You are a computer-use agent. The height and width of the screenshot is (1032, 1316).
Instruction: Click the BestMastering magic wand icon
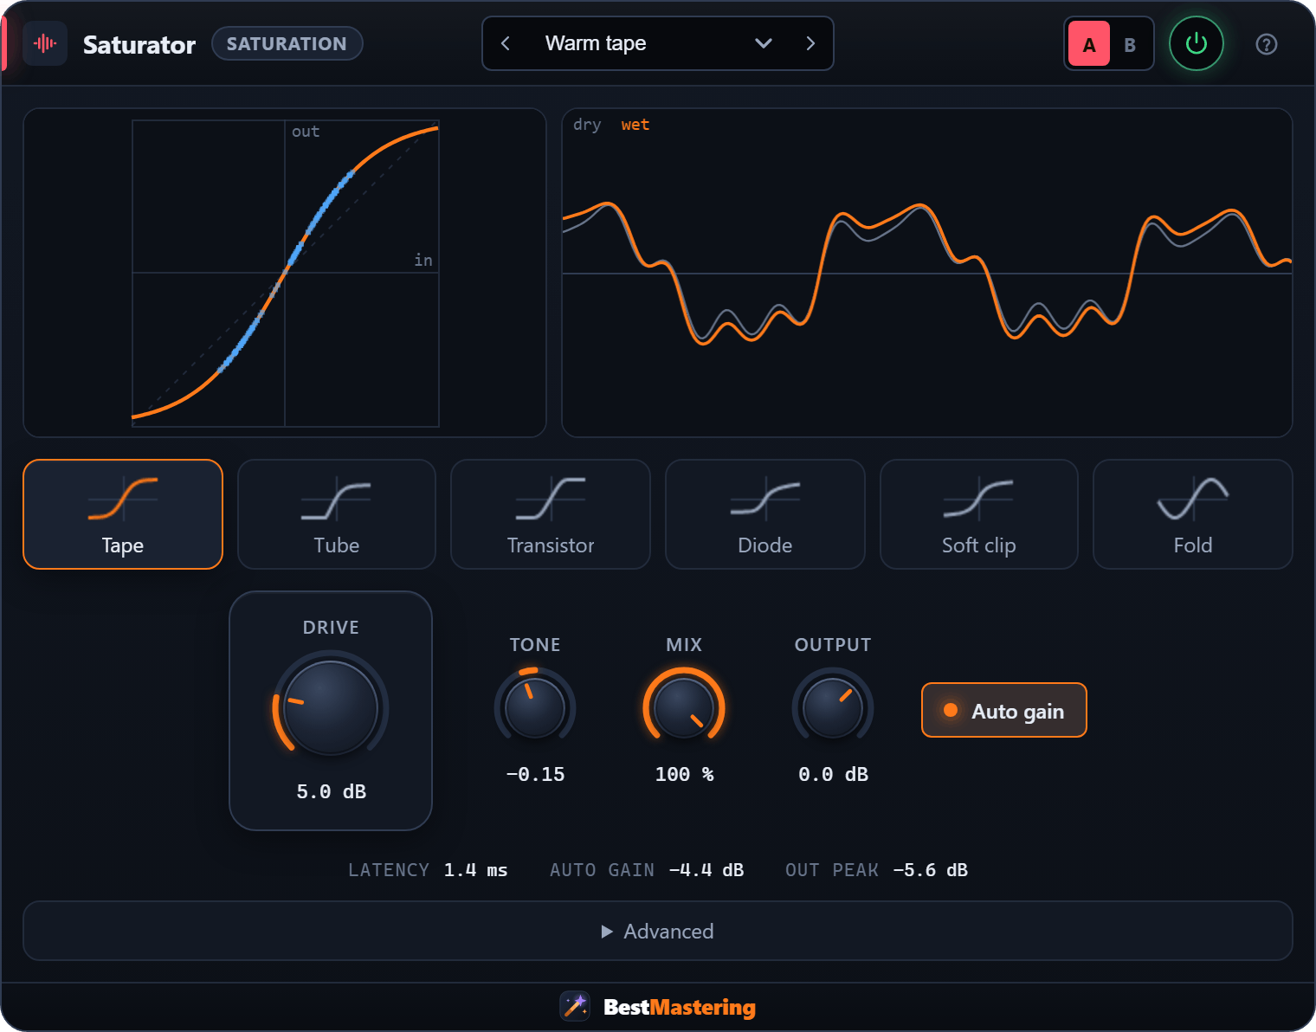tap(575, 1006)
